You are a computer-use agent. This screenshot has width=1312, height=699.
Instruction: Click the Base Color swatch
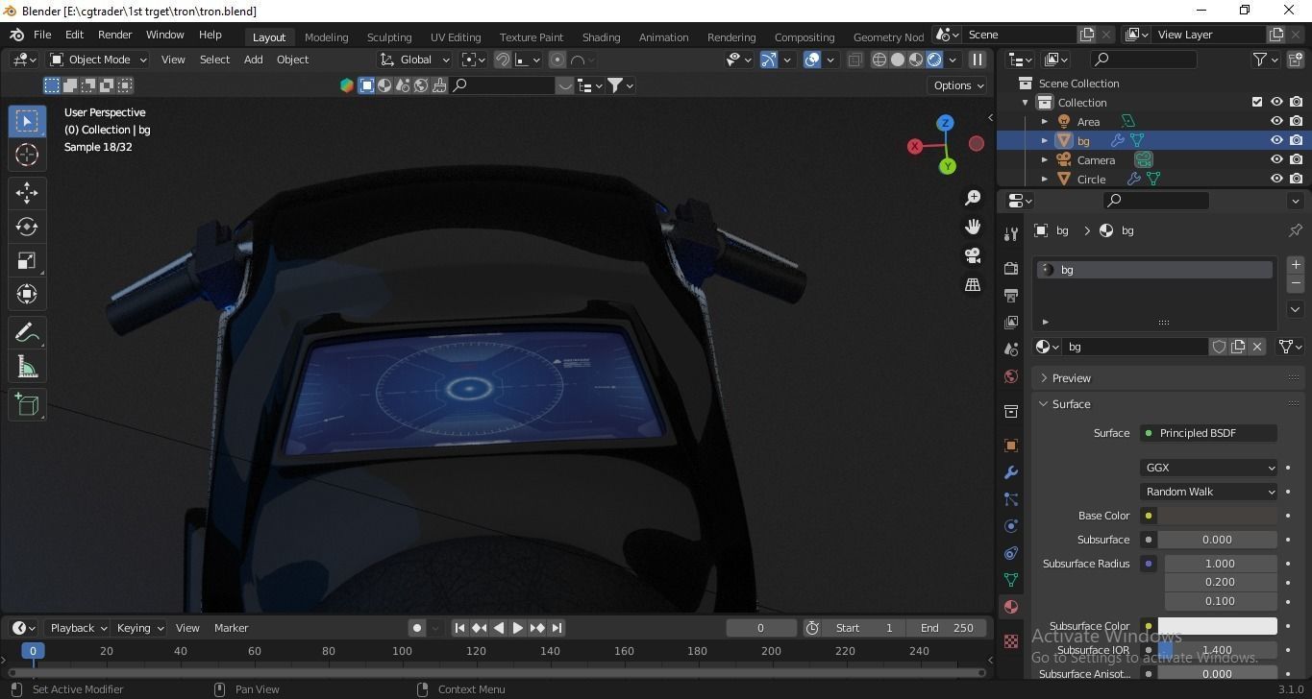pos(1217,516)
